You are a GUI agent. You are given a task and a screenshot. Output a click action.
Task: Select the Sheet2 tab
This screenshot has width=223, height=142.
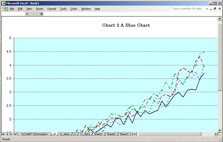[111, 134]
